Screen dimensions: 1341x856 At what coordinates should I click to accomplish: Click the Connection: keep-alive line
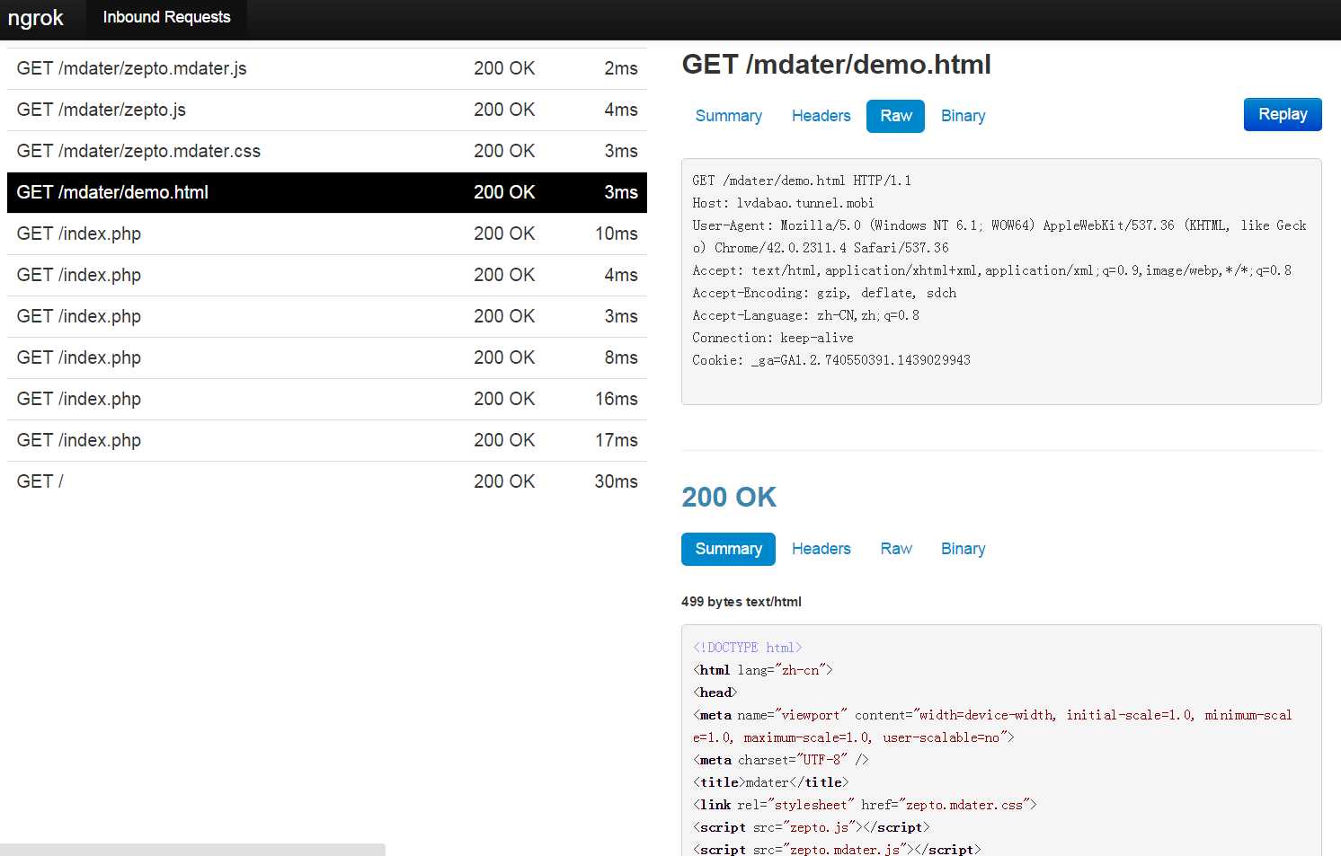pyautogui.click(x=773, y=338)
